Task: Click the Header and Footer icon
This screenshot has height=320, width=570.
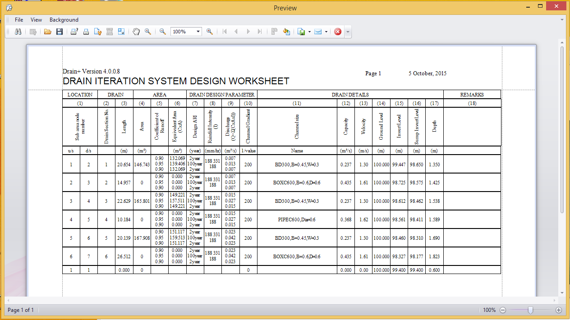Action: tap(109, 32)
